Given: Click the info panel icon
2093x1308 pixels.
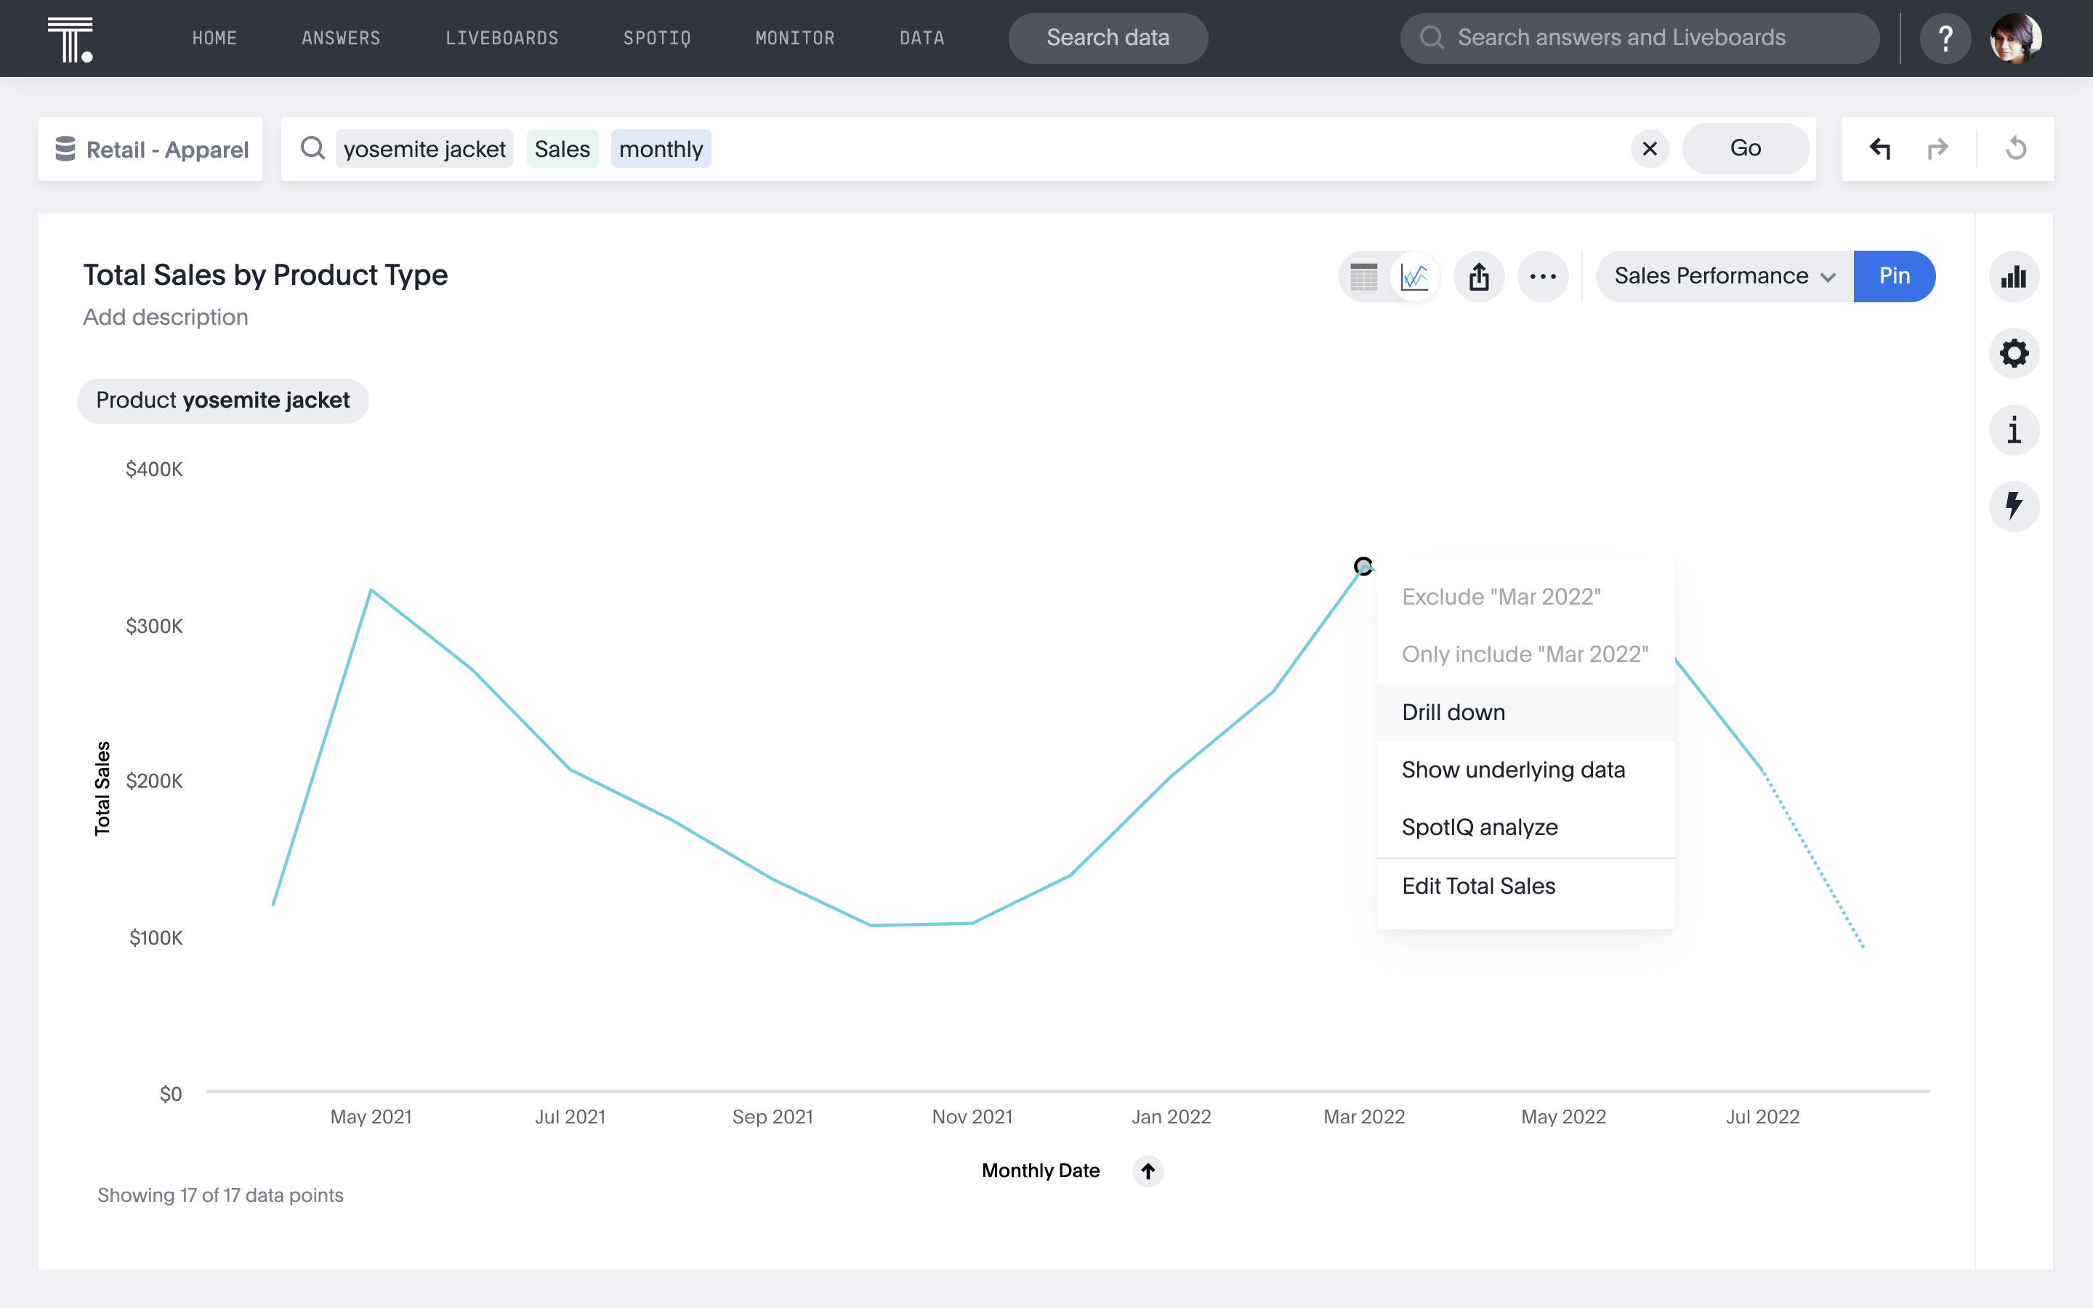Looking at the screenshot, I should coord(2015,429).
